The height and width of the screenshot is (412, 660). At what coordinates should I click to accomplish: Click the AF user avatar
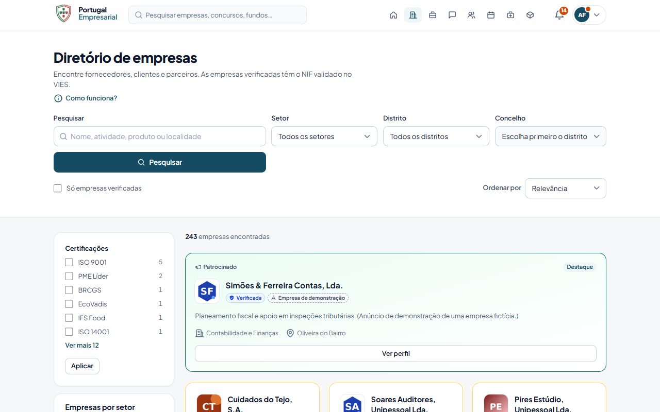point(582,15)
